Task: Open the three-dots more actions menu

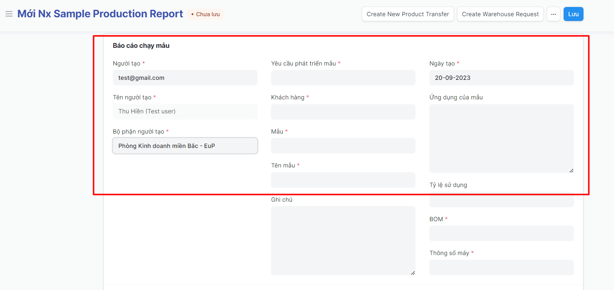Action: 553,14
